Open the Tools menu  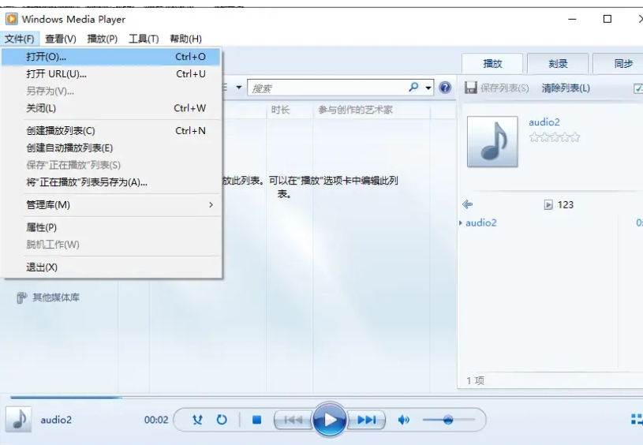144,39
